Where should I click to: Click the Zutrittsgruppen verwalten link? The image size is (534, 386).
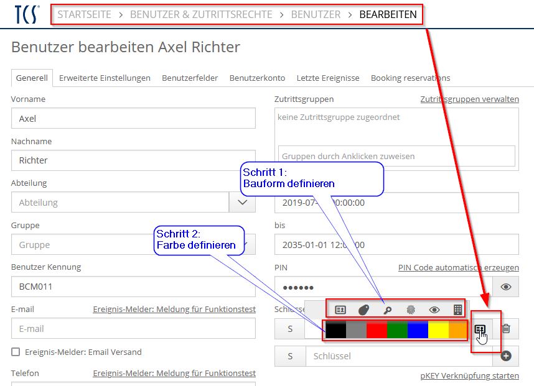469,99
